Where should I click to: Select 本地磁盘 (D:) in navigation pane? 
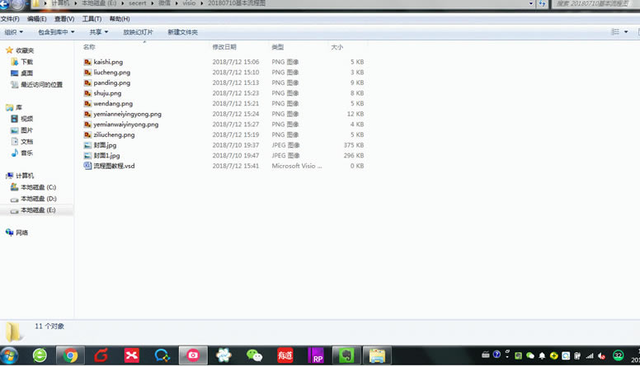tap(33, 199)
